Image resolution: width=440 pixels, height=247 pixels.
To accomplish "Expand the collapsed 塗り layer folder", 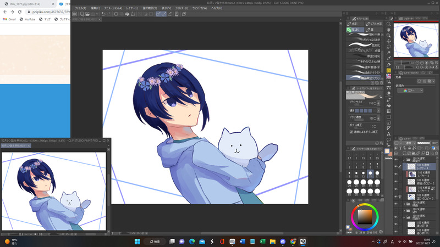I will pos(404,210).
